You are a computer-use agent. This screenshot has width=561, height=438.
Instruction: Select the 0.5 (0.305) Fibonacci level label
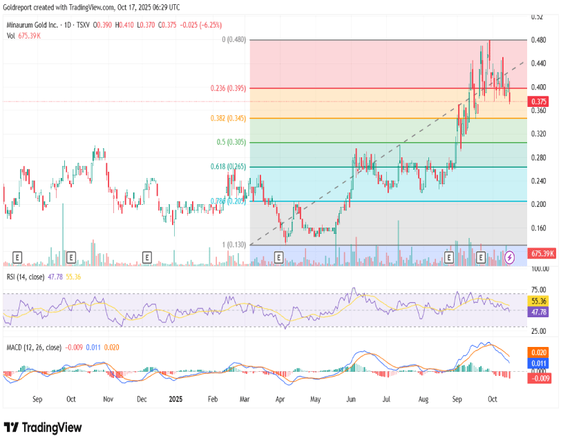coord(231,143)
